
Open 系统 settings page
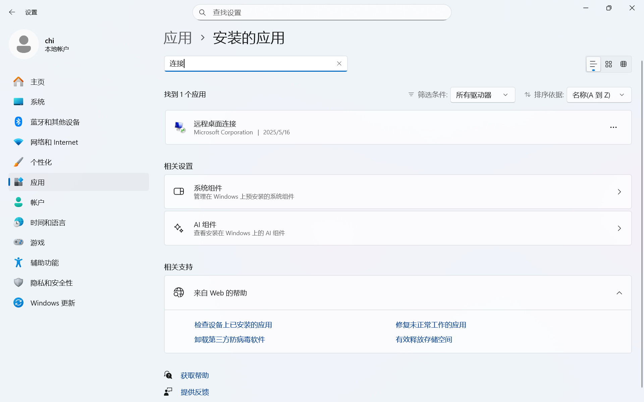pos(78,102)
